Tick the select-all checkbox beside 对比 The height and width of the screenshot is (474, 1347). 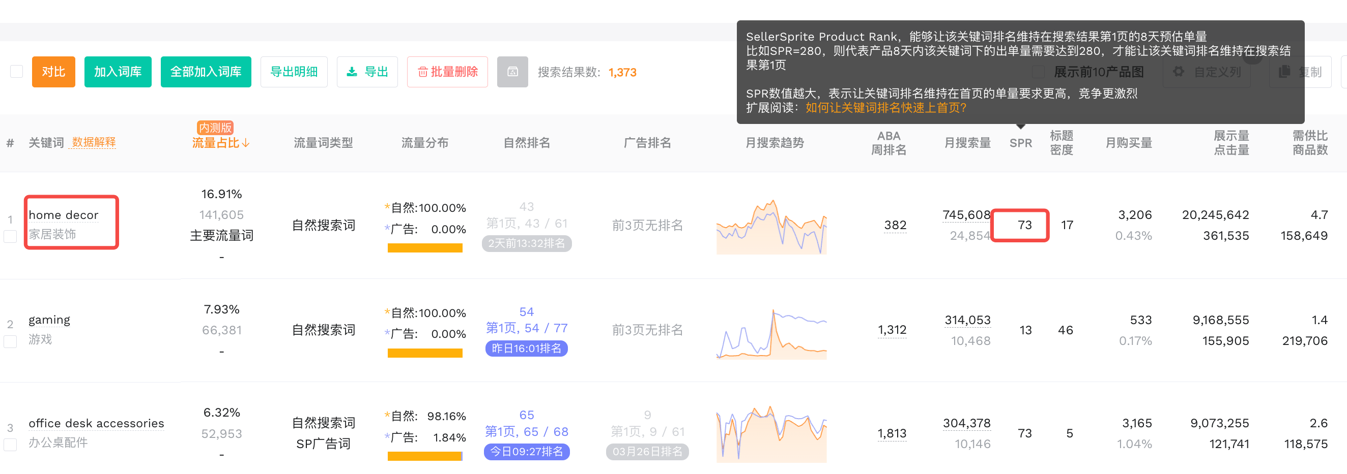pos(17,72)
